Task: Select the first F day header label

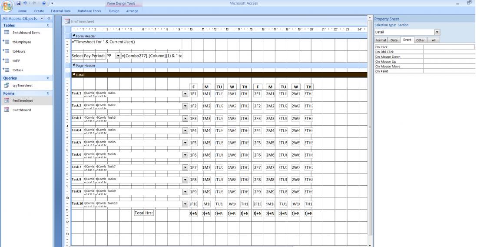Action: pos(193,87)
